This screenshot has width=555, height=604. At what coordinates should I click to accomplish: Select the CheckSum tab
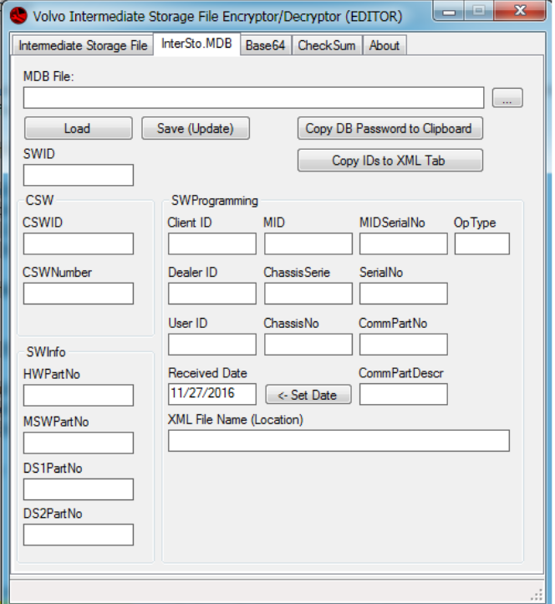click(327, 45)
